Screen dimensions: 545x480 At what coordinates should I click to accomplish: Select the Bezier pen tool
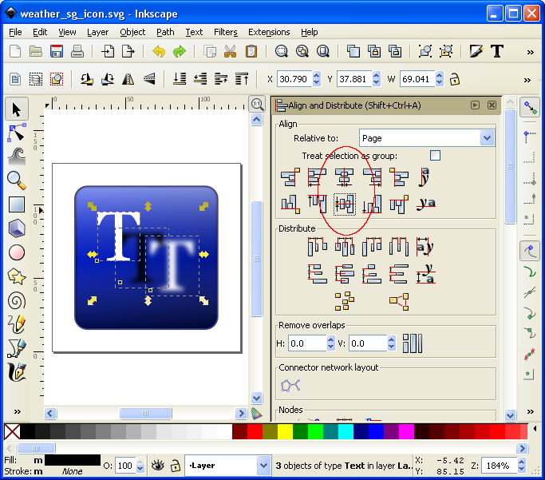(x=16, y=348)
